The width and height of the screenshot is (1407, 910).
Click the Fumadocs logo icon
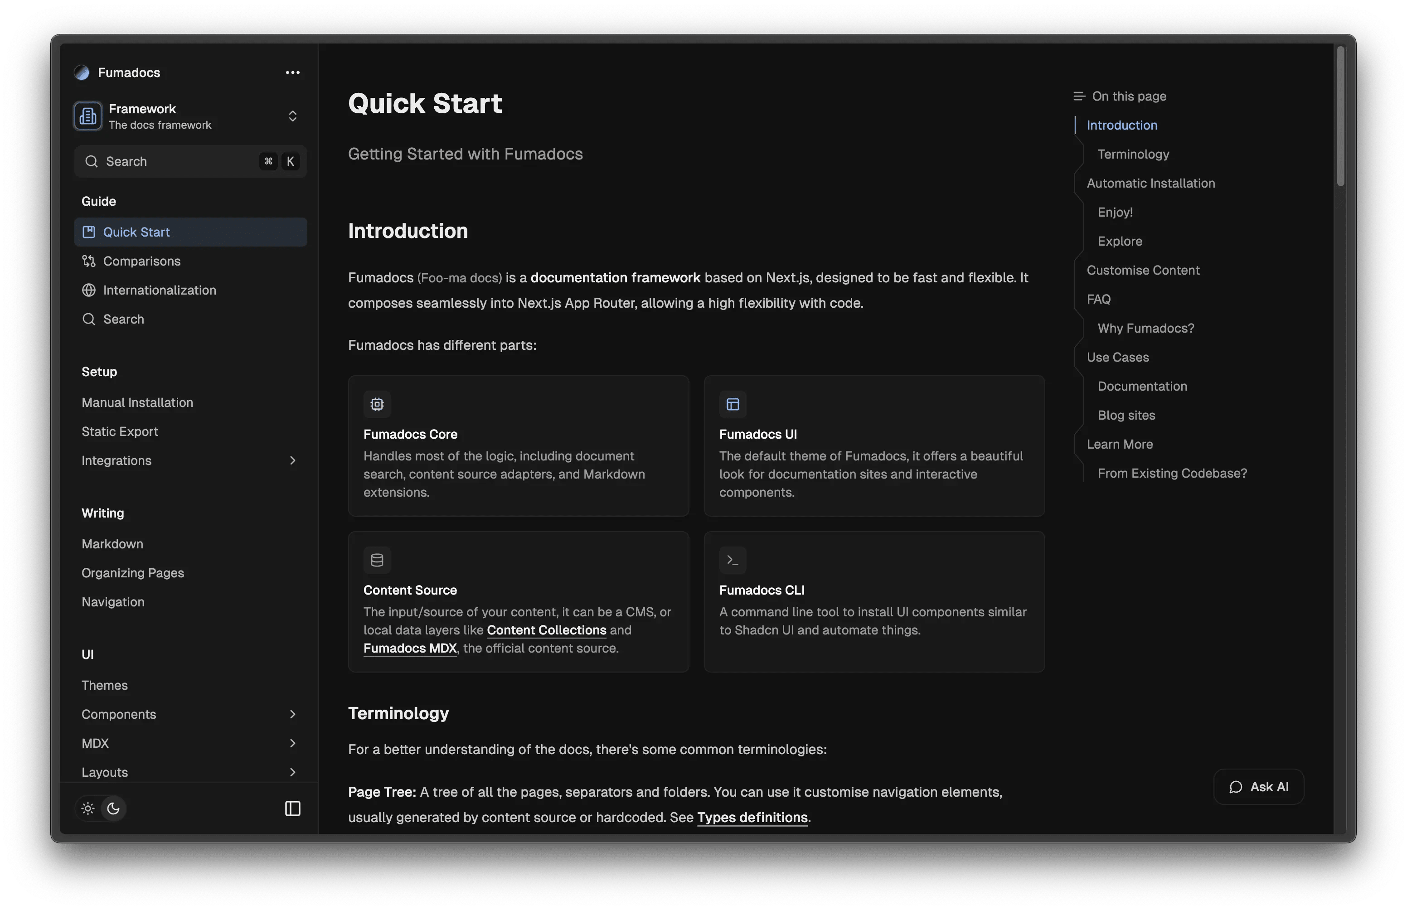click(82, 73)
